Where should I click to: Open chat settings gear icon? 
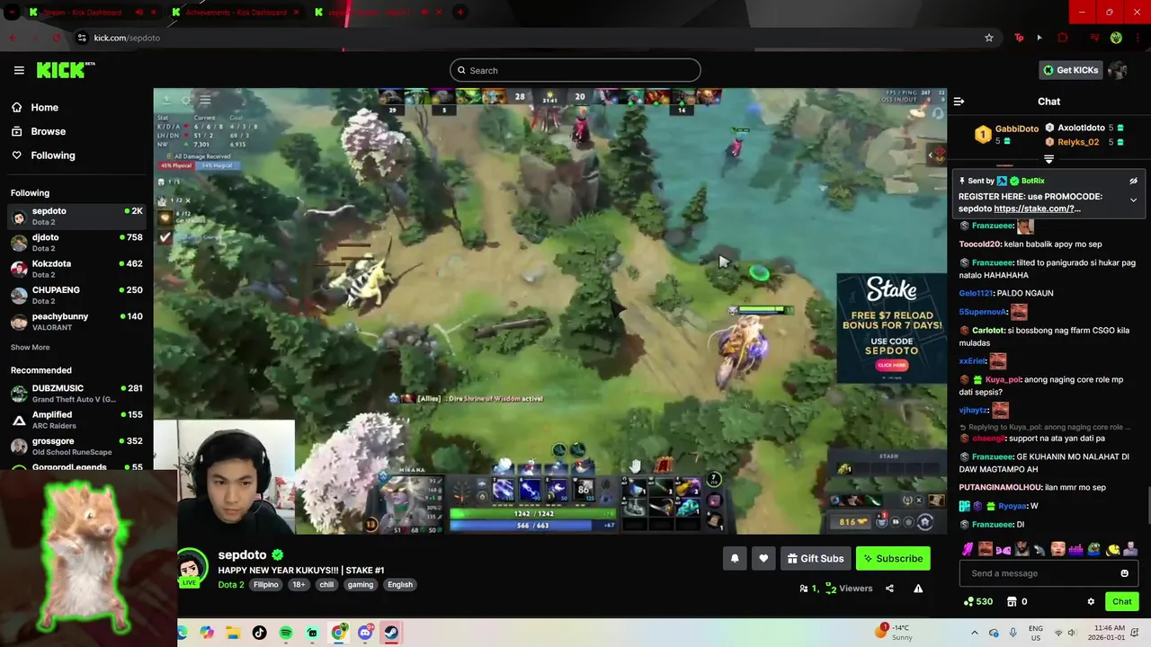[1091, 601]
